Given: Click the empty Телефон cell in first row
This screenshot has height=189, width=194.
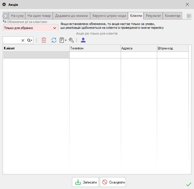Looking at the screenshot, I should (x=95, y=55).
